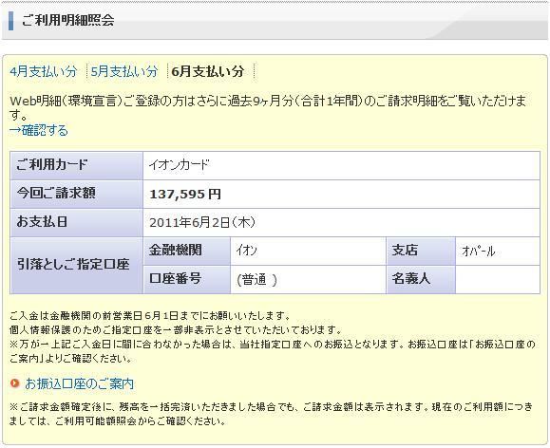
Task: Switch to the 5月支払い分 tab
Action: point(124,71)
